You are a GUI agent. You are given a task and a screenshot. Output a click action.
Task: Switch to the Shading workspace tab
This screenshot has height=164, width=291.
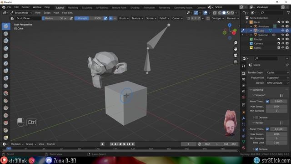[x=135, y=8]
